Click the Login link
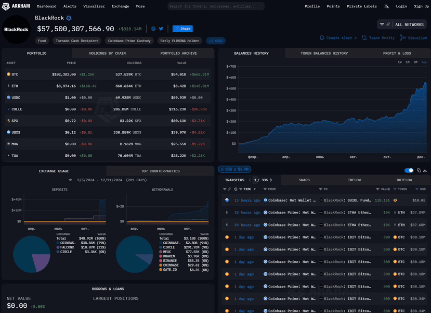 [401, 6]
